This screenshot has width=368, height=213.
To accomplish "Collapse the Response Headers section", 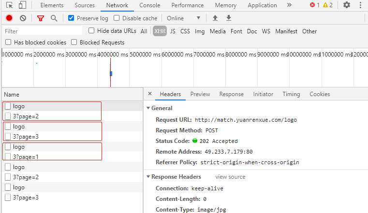I will pyautogui.click(x=148, y=177).
